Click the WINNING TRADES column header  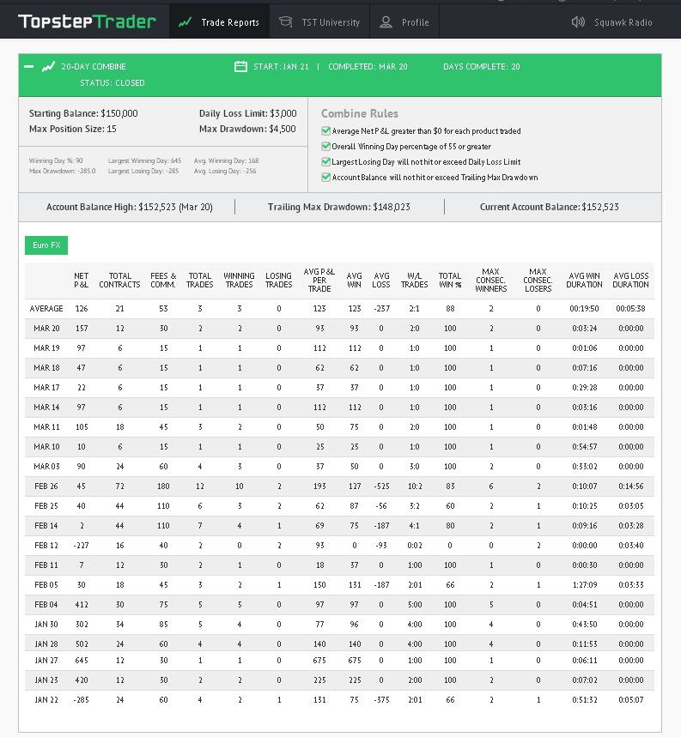(x=239, y=281)
